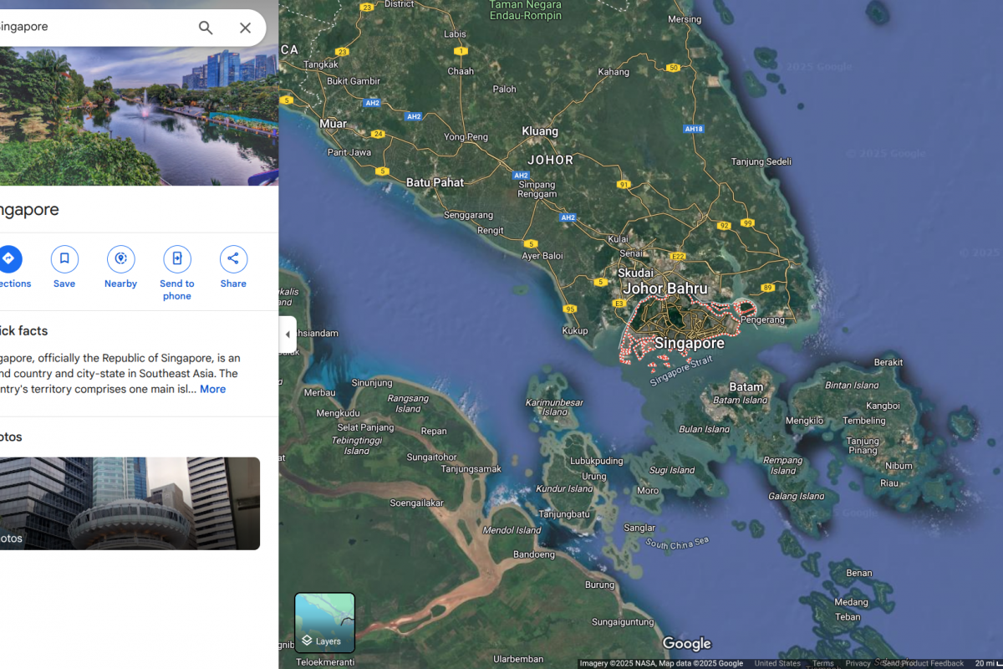Click the Singapore header lake photo

139,117
